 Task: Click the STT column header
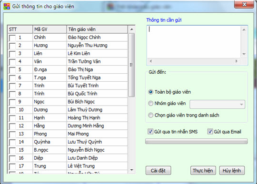tap(20, 29)
